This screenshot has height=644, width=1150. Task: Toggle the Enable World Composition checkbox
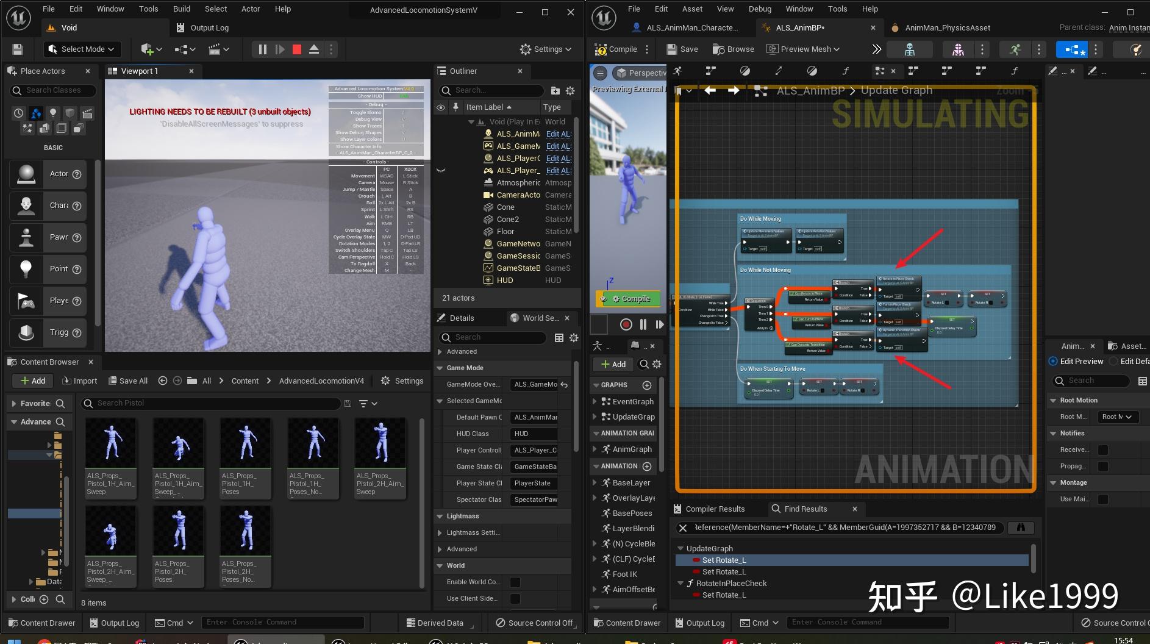[x=515, y=582]
